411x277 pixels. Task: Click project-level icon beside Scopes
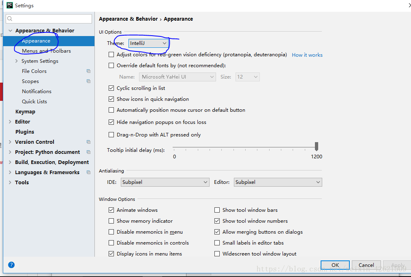click(89, 81)
